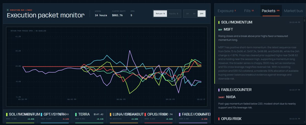The image size is (306, 125).
Task: Open the Market bus tab
Action: click(x=293, y=11)
